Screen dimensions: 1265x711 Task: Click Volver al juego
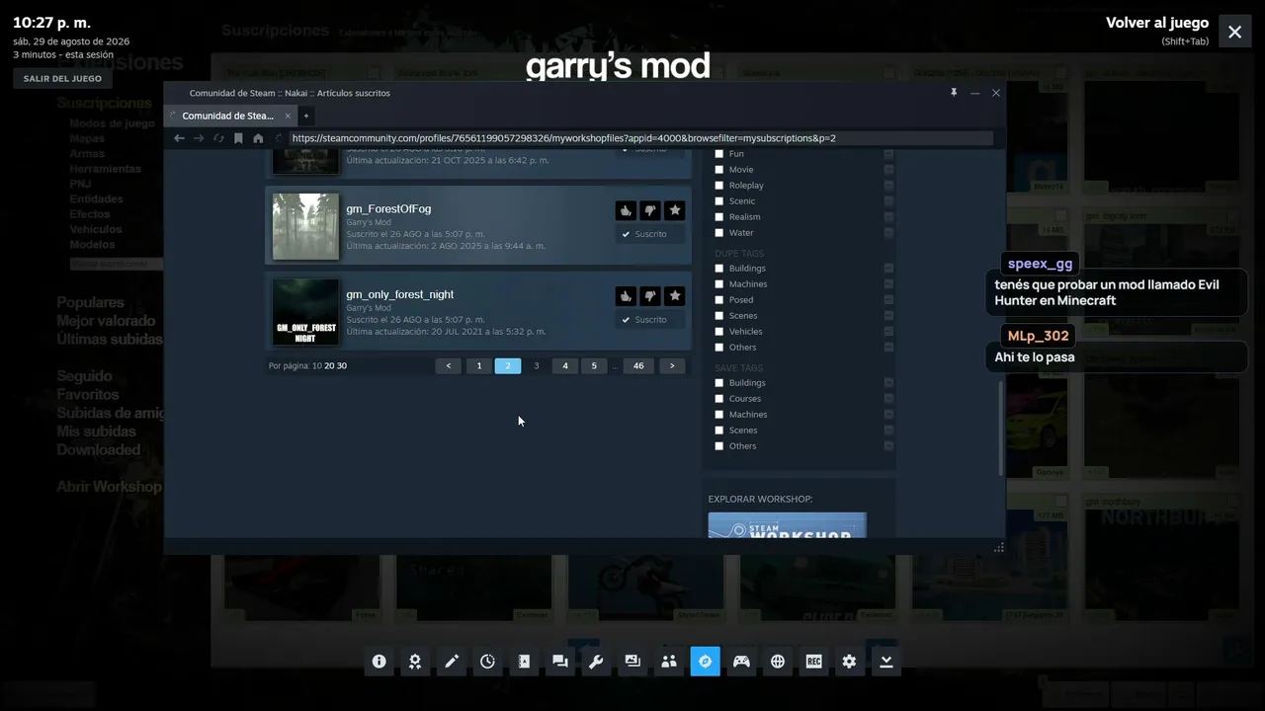[x=1157, y=23]
